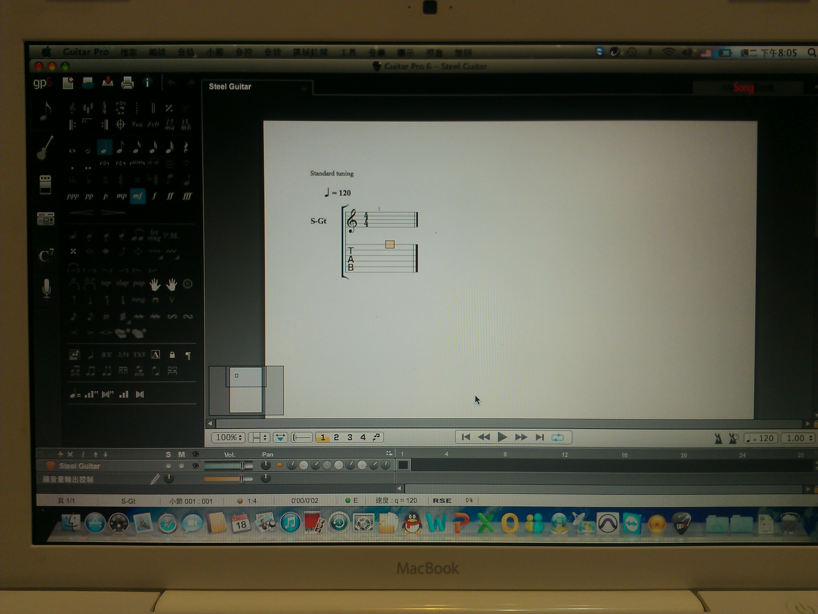Click the printer icon in top toolbar

tap(127, 83)
